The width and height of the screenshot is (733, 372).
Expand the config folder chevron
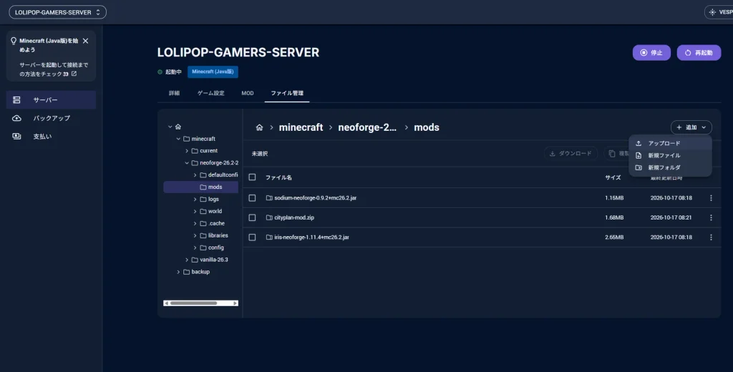195,248
